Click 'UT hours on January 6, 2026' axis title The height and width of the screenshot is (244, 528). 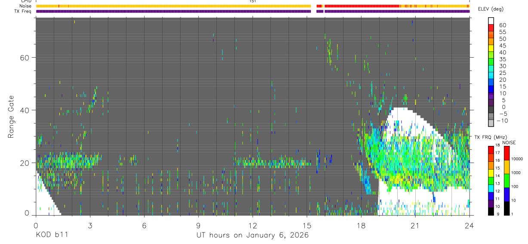click(252, 235)
